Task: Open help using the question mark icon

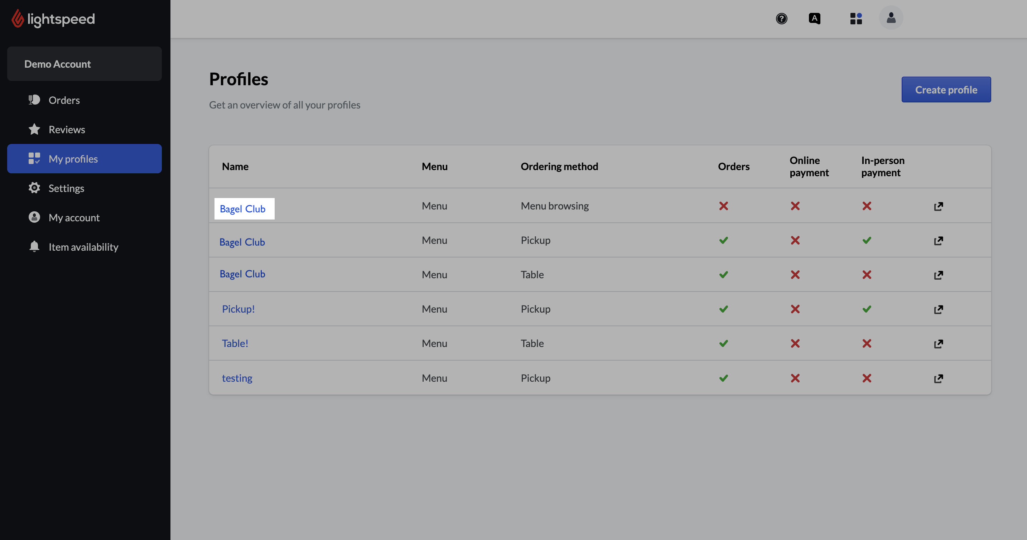Action: coord(782,18)
